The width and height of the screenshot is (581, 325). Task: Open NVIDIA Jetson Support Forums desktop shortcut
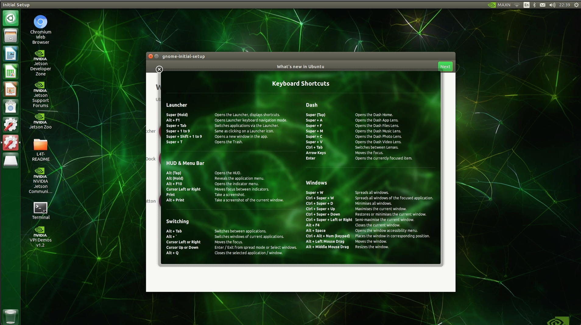40,95
